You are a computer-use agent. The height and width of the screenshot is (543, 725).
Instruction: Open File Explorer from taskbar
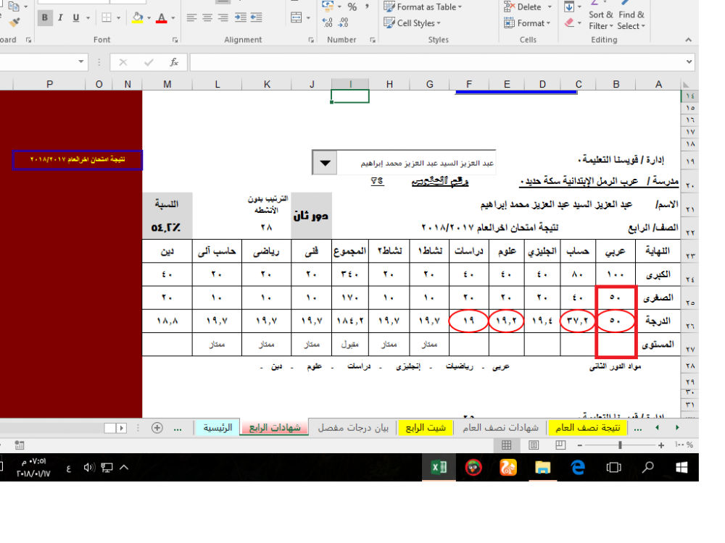coord(543,468)
